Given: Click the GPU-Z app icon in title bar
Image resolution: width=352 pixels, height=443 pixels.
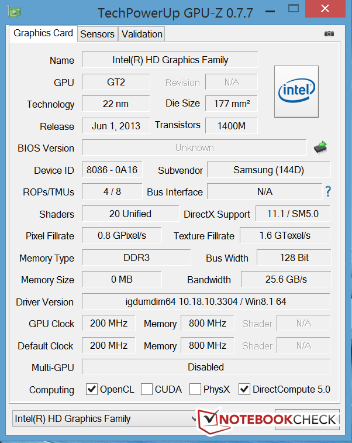Looking at the screenshot, I should tap(18, 12).
